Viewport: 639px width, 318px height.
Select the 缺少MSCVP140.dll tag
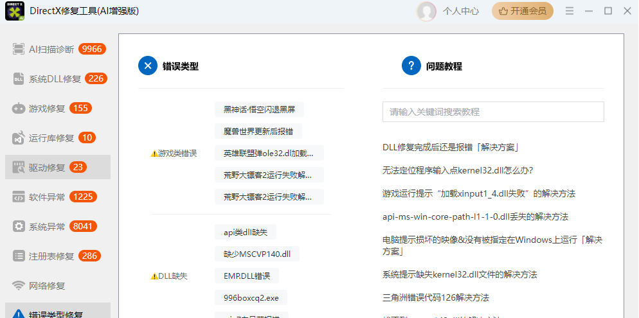[257, 254]
